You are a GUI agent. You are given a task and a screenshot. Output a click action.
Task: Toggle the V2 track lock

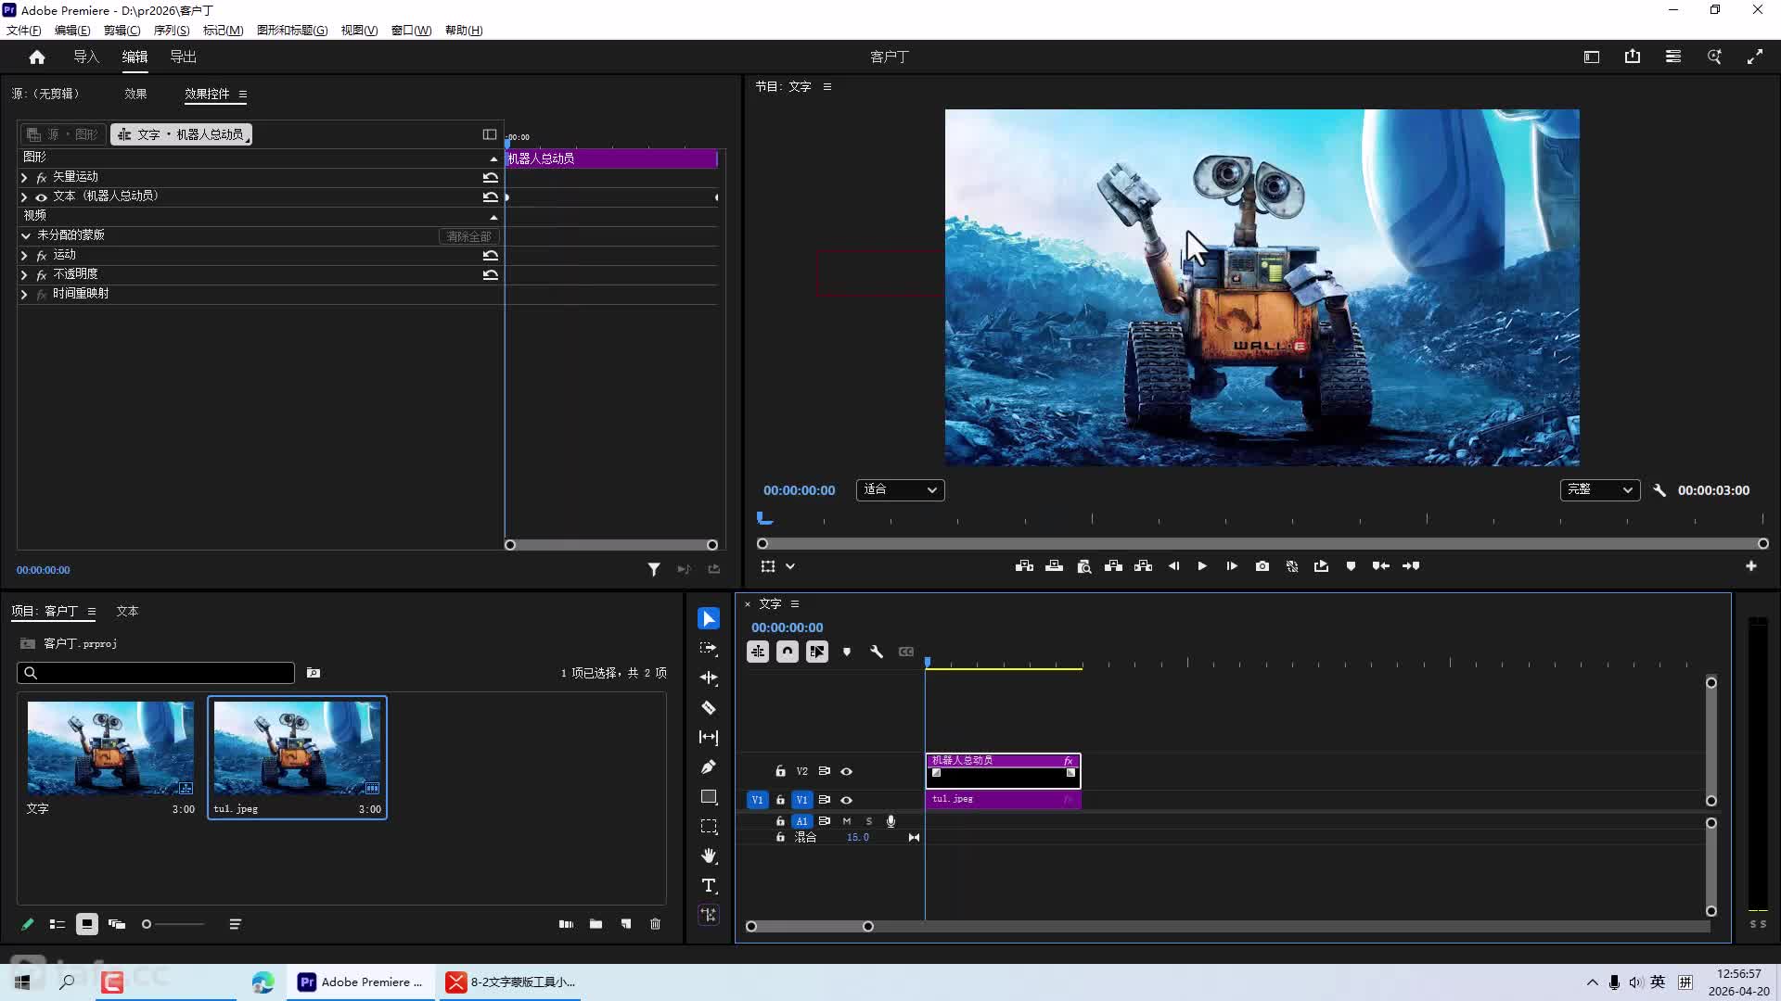(x=780, y=771)
